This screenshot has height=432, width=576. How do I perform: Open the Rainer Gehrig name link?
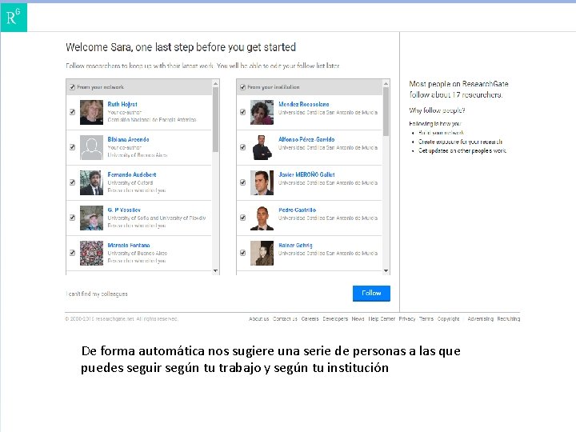pyautogui.click(x=295, y=246)
